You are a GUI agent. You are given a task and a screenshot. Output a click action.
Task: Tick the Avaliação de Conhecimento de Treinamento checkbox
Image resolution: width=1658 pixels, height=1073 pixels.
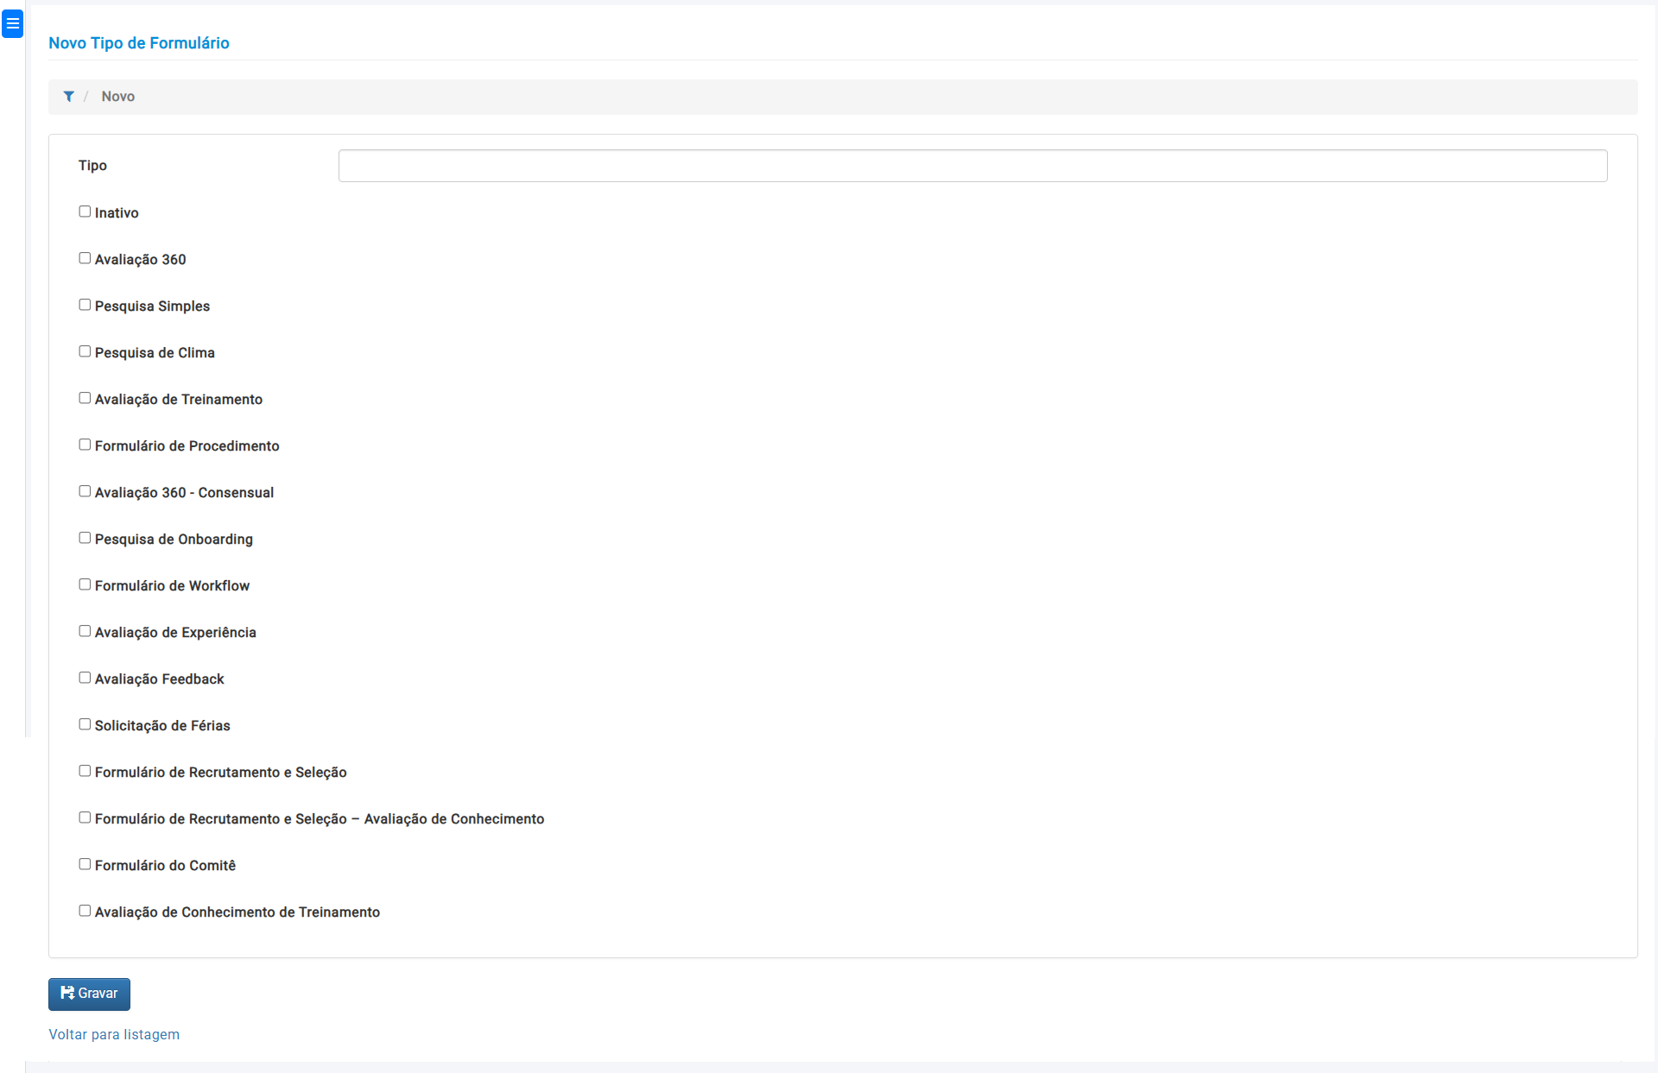[85, 911]
